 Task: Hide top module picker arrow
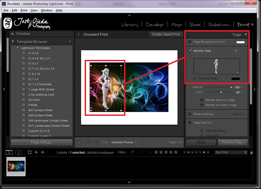(130, 15)
